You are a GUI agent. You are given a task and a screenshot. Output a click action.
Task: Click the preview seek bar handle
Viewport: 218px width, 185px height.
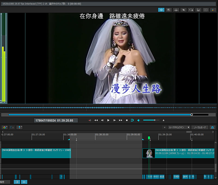(x=192, y=115)
